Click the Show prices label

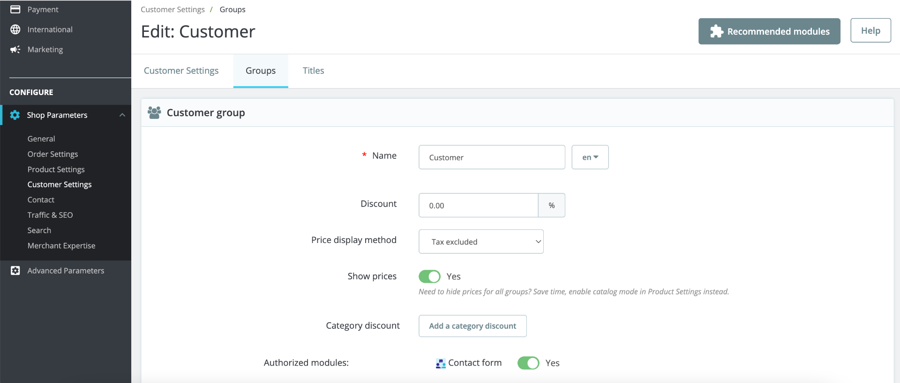tap(372, 277)
